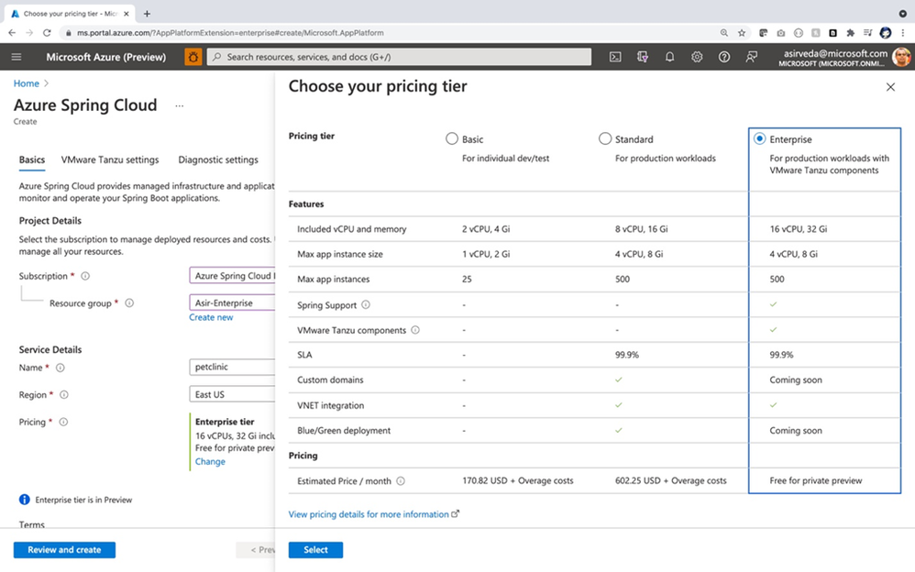Show info tooltip for Spring Support

(x=365, y=304)
